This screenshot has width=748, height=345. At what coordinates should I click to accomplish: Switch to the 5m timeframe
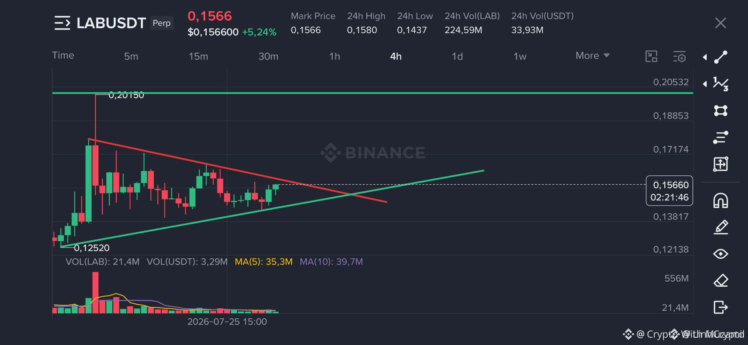pos(131,56)
